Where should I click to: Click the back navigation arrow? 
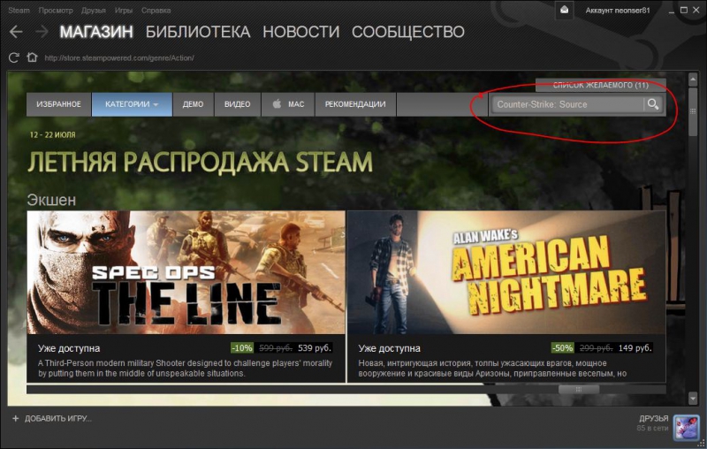point(16,32)
